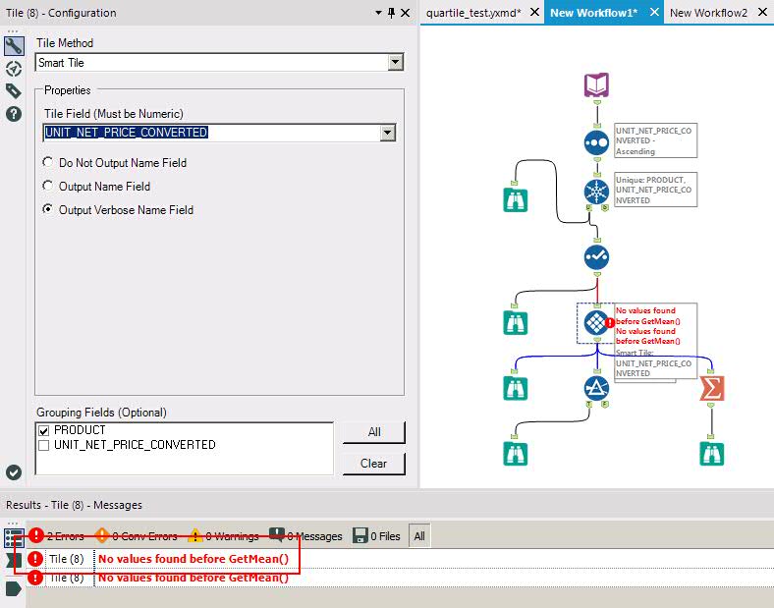Click the second 'No values found before GetMean()' error
Screen dimensions: 774x608
pyautogui.click(x=193, y=578)
